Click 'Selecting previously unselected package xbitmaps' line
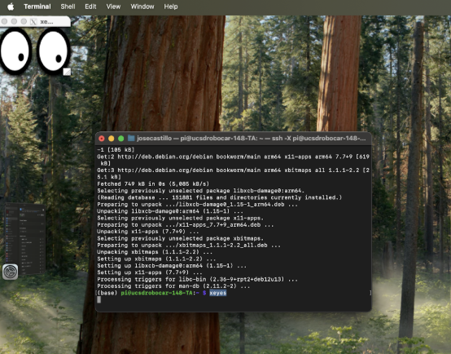This screenshot has height=354, width=451. (181, 238)
